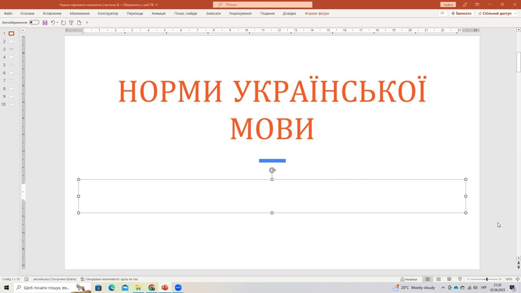This screenshot has width=521, height=293.
Task: Switch to Normal view in the status bar
Action: 427,279
